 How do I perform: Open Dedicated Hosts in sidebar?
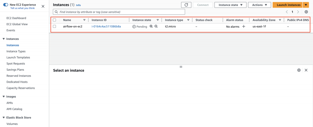pyautogui.click(x=17, y=82)
